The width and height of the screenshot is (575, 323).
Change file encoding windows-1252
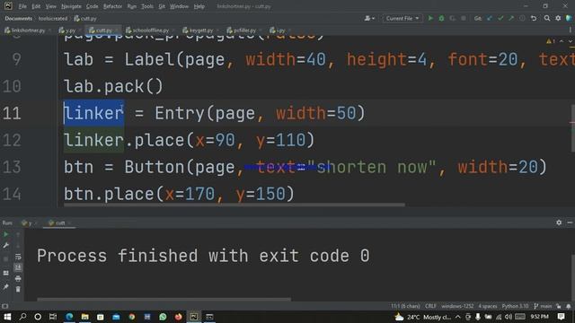click(x=457, y=306)
